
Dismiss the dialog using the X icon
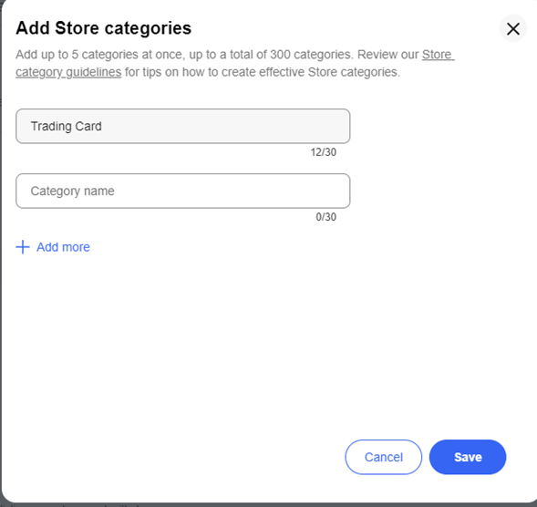[512, 29]
